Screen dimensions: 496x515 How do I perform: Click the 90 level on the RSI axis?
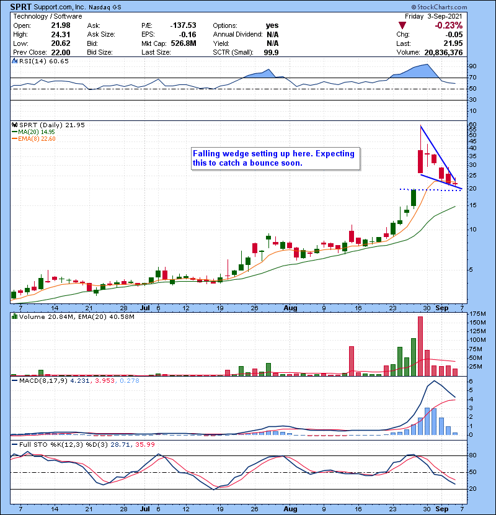pos(472,66)
